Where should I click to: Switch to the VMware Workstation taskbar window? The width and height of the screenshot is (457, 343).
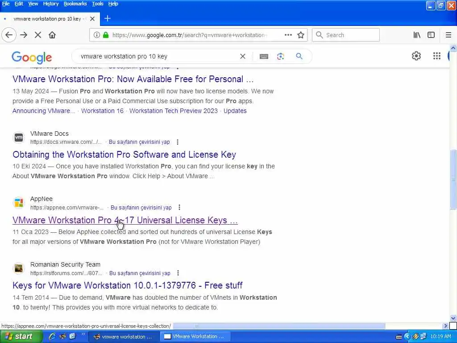click(x=195, y=337)
